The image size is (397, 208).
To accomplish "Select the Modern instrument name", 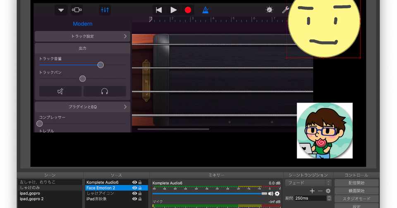I will point(83,24).
